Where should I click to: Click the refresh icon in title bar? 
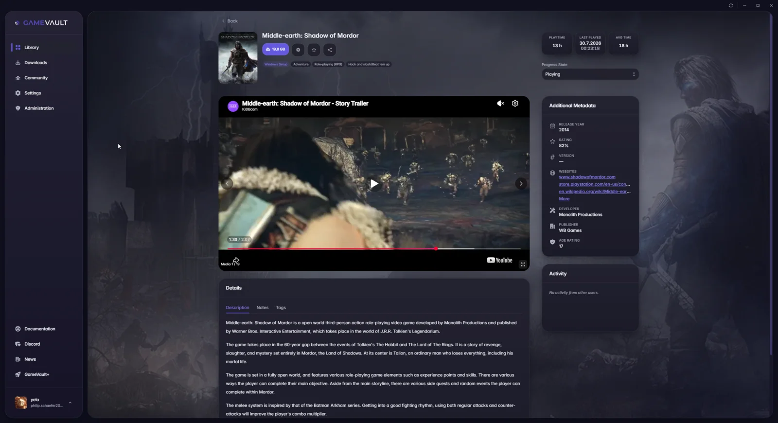tap(730, 5)
